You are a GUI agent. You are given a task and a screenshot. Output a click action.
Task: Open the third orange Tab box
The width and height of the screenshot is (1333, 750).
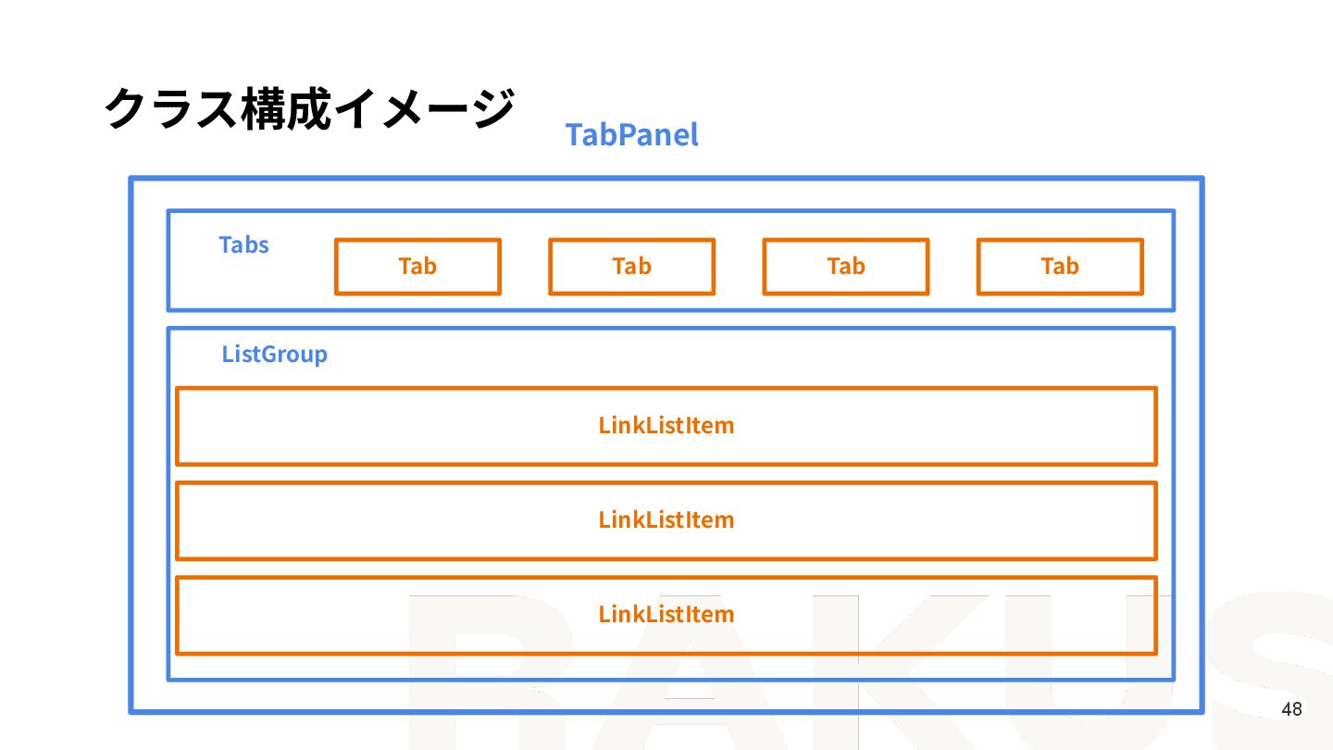coord(845,267)
